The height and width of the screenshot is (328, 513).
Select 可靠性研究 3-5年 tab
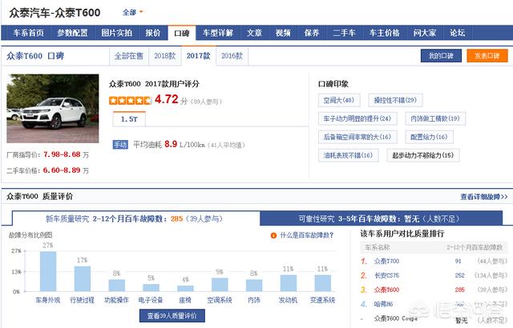(x=381, y=218)
